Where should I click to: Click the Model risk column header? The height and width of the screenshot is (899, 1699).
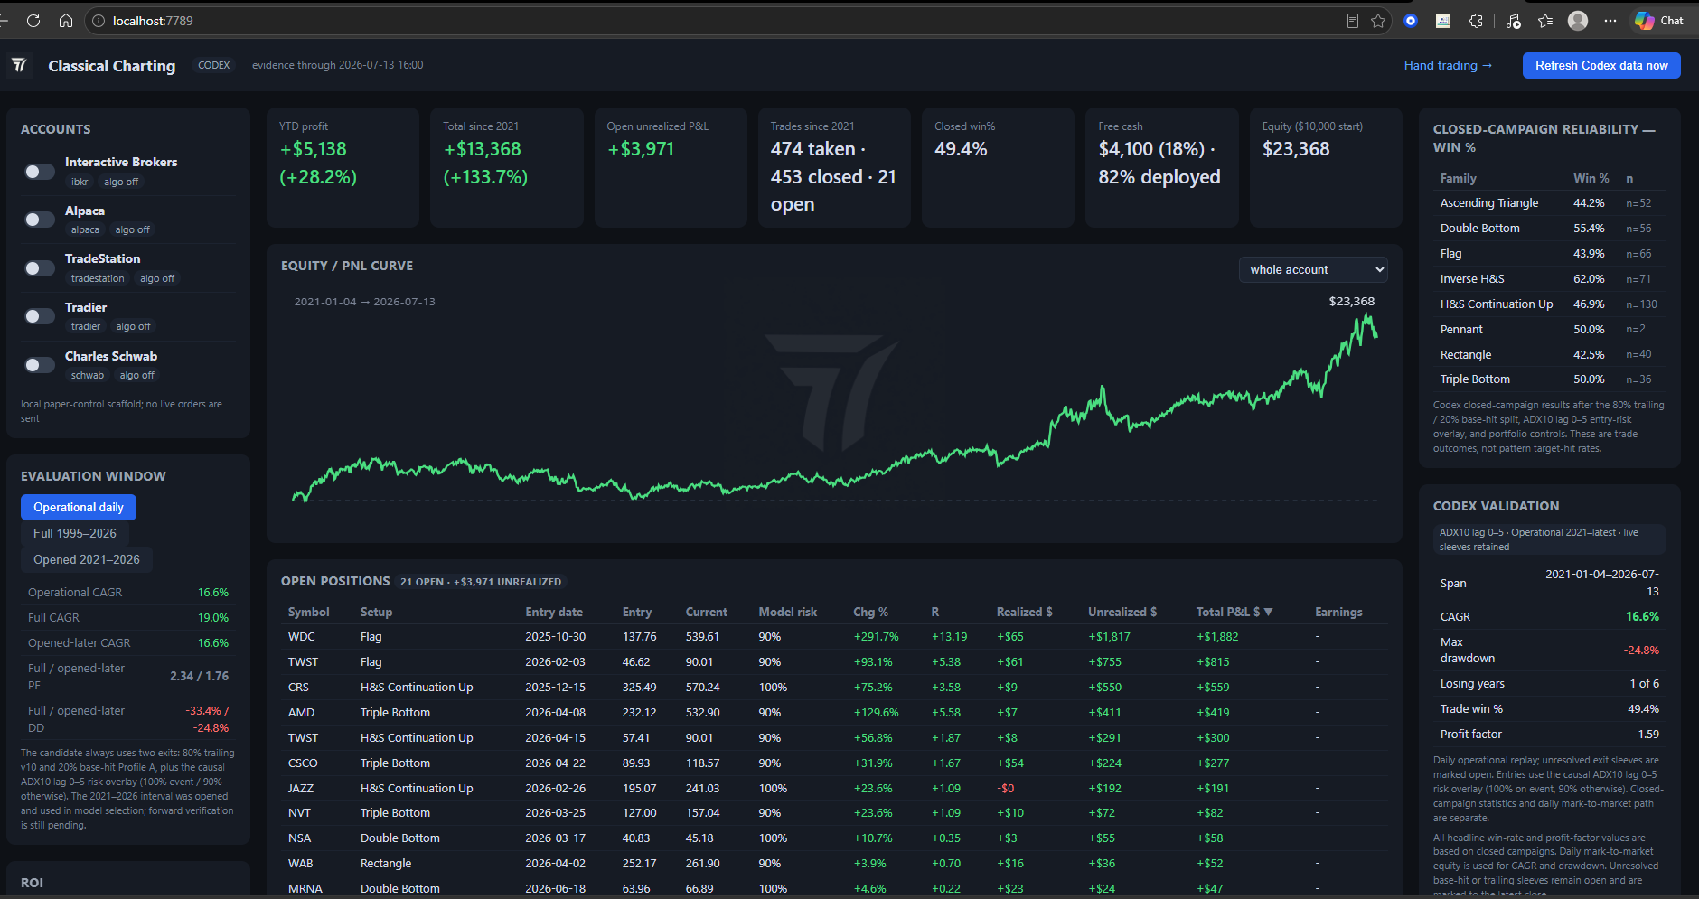pos(787,612)
